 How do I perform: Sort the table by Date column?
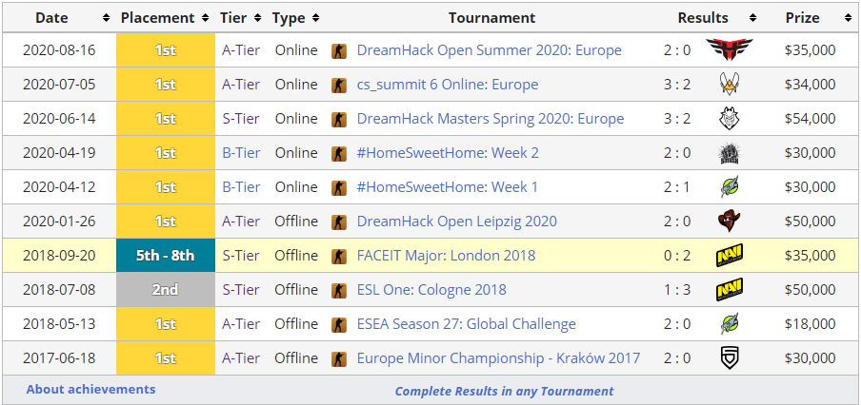pos(58,17)
